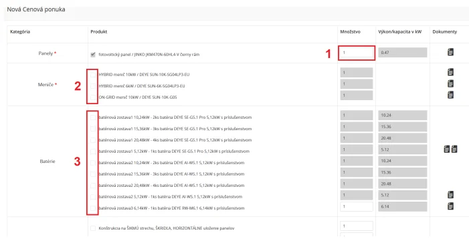Click quantity field for HYBRID menič 6kW

(357, 84)
